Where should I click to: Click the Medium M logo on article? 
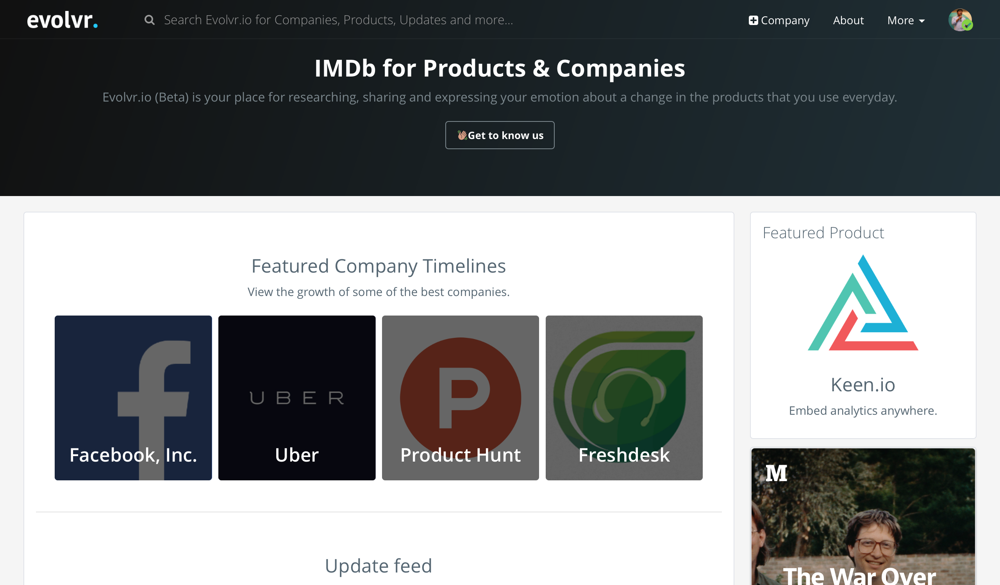(x=776, y=473)
